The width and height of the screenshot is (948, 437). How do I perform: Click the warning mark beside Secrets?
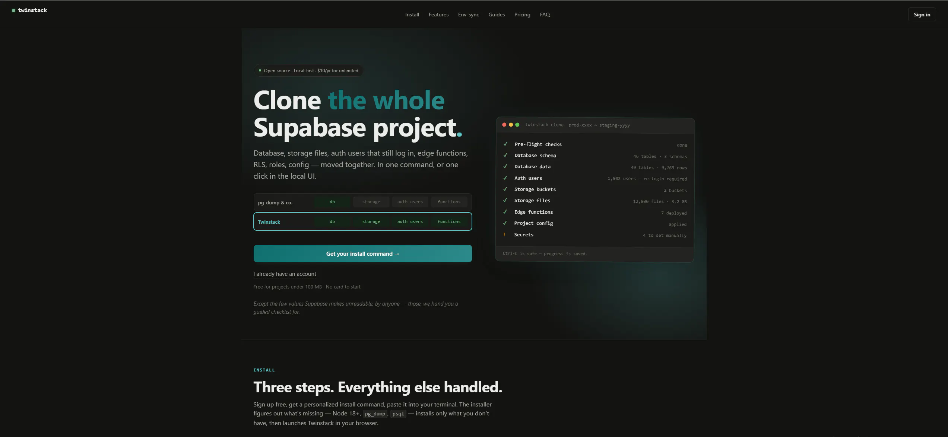(504, 235)
